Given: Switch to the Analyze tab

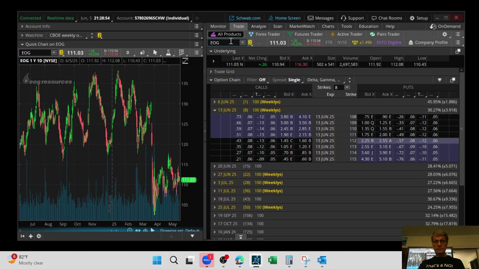Looking at the screenshot, I should coord(258,27).
